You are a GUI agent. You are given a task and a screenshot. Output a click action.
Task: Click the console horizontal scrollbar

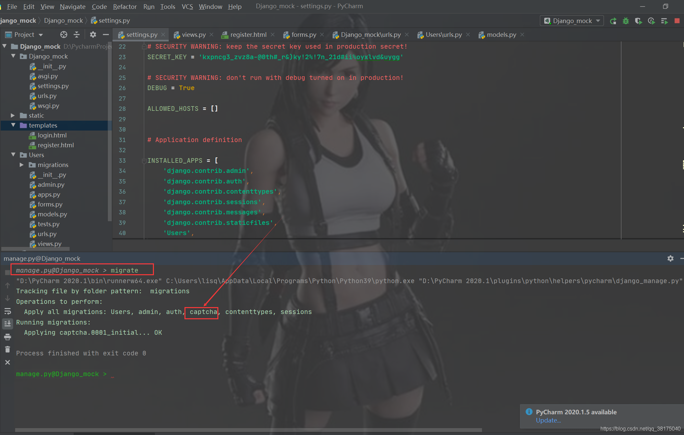tap(248, 430)
